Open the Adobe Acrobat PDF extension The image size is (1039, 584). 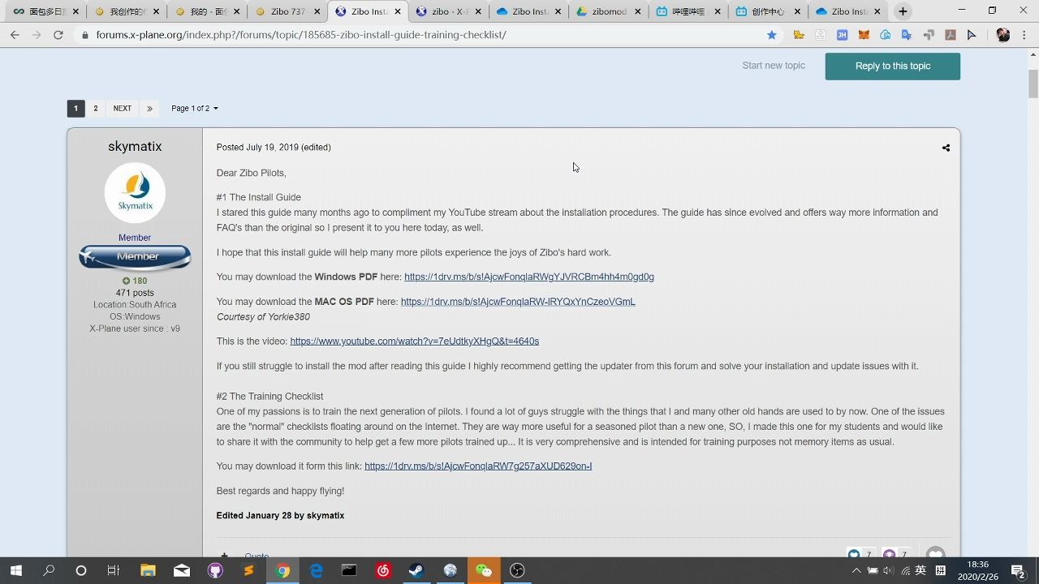click(950, 35)
